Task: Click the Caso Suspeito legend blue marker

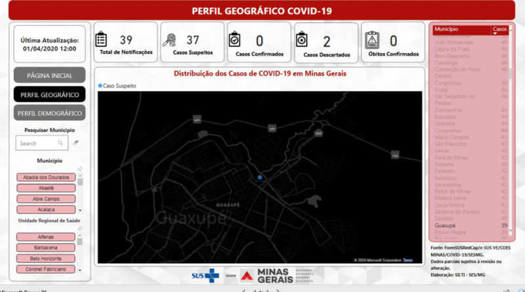Action: [x=100, y=86]
